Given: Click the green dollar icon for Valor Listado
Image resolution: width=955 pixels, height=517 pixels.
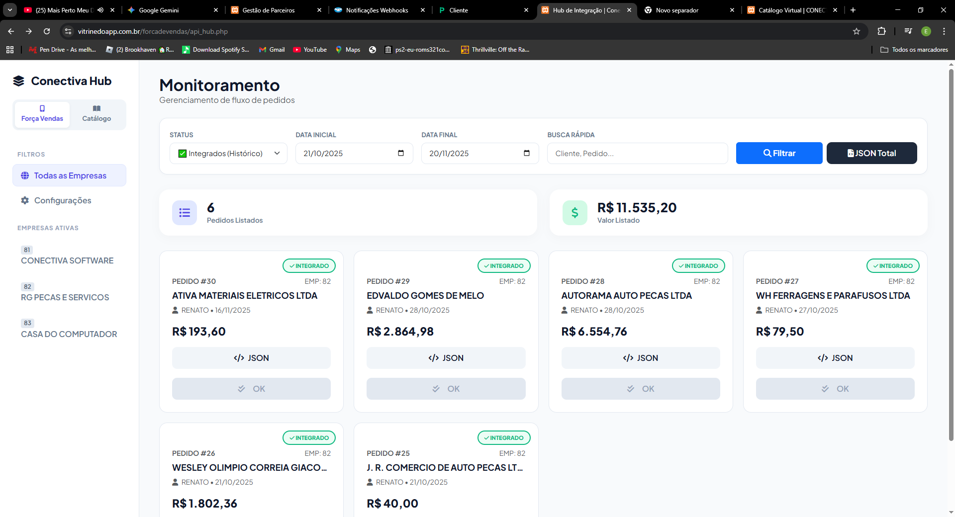Looking at the screenshot, I should tap(574, 213).
